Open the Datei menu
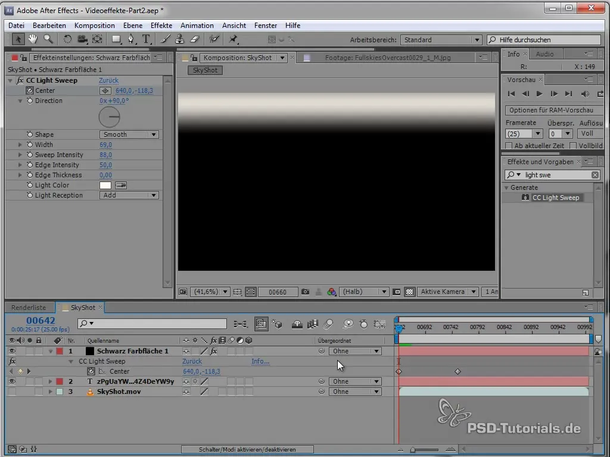 tap(16, 26)
